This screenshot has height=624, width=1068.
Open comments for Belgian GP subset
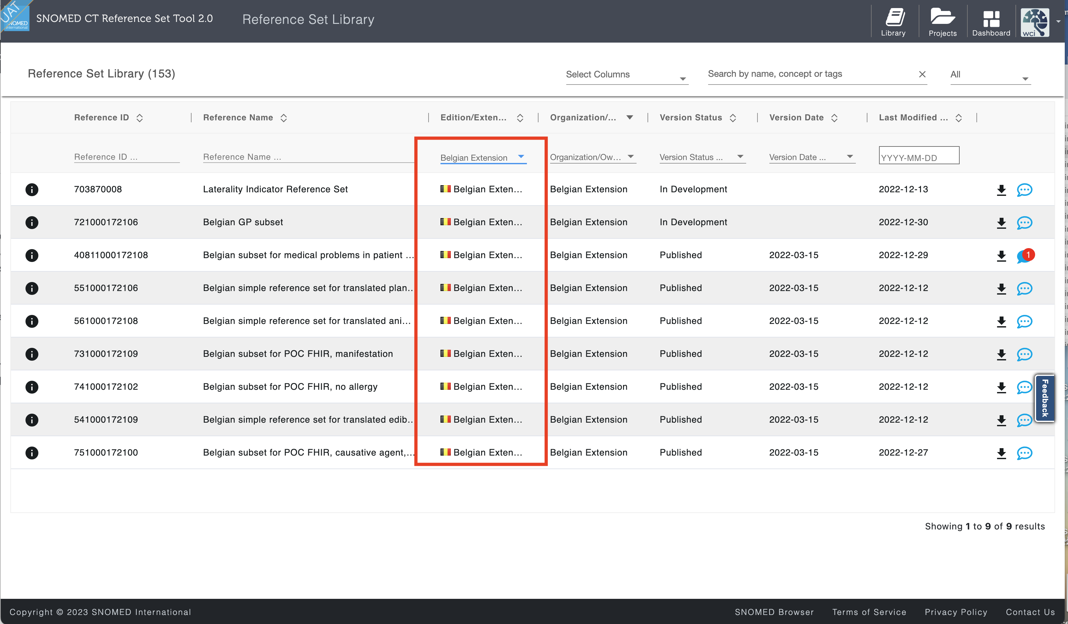pyautogui.click(x=1024, y=223)
